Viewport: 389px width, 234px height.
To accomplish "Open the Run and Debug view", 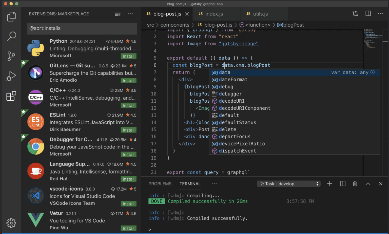I will (x=11, y=76).
